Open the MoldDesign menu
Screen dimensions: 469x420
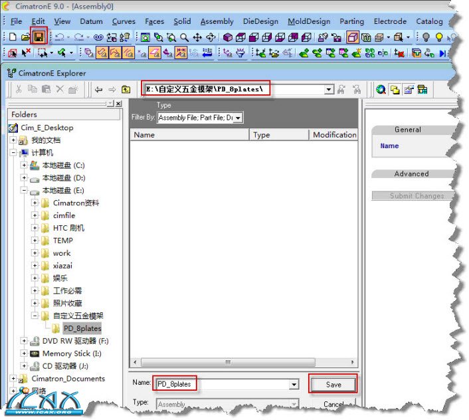click(309, 21)
